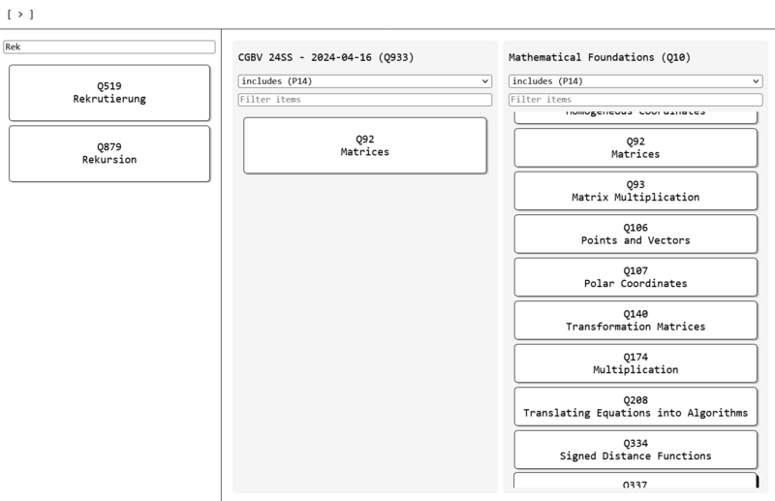
Task: Select the Q519 Rekrutierung result card
Action: click(x=108, y=92)
